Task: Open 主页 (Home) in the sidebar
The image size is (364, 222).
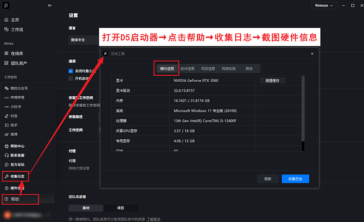Action: (14, 19)
